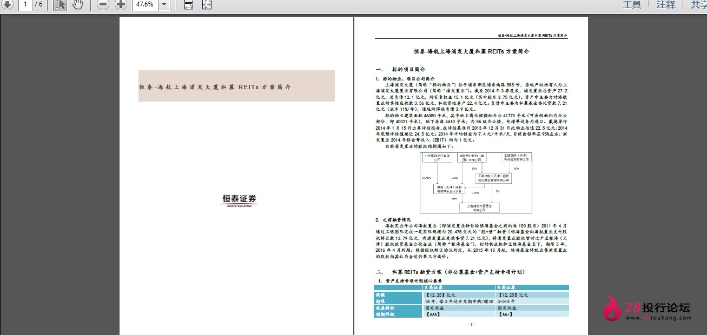Click the running header text on page 1
Viewport: 707px width, 335px height.
coord(533,35)
